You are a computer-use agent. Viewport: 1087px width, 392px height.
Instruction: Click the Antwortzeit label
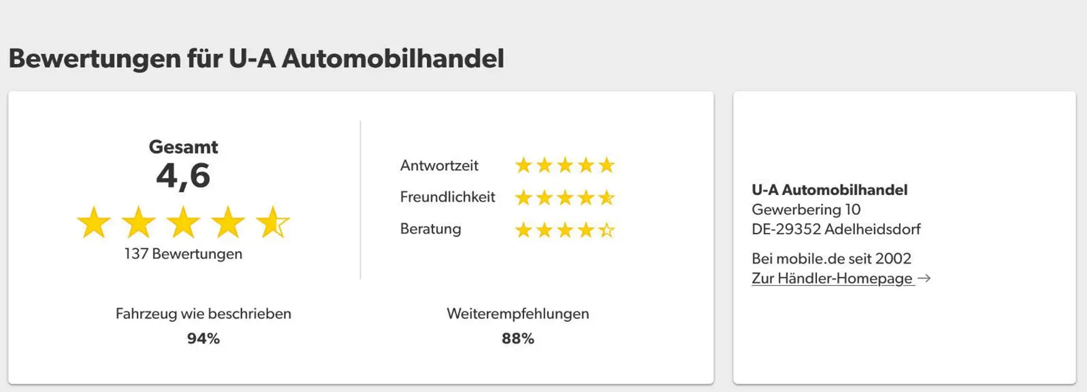pyautogui.click(x=439, y=166)
